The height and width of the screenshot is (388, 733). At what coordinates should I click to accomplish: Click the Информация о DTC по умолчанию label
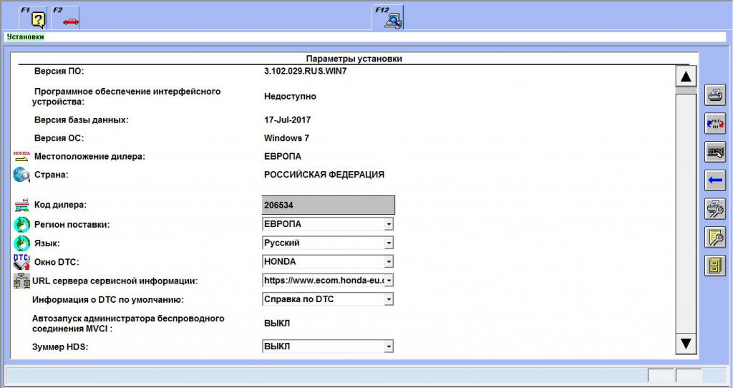[108, 300]
